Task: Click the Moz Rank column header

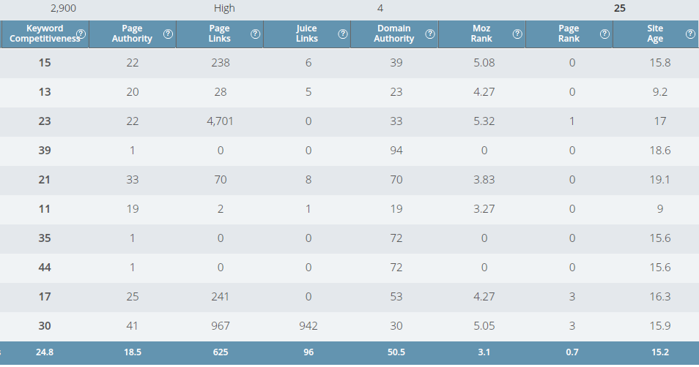Action: (481, 34)
